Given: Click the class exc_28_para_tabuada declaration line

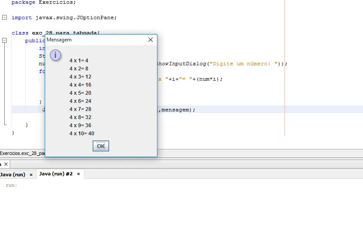Looking at the screenshot, I should (55, 33).
